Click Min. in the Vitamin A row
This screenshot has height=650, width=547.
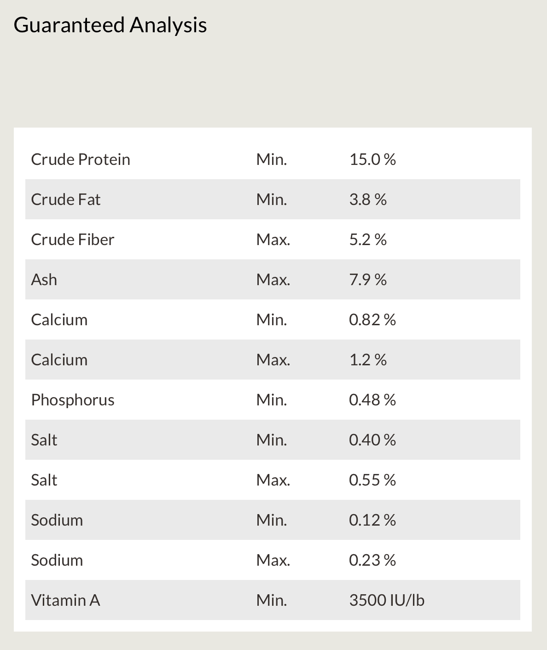pos(272,600)
